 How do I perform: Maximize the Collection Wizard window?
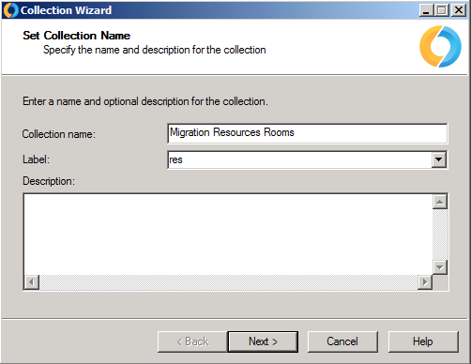[441, 10]
